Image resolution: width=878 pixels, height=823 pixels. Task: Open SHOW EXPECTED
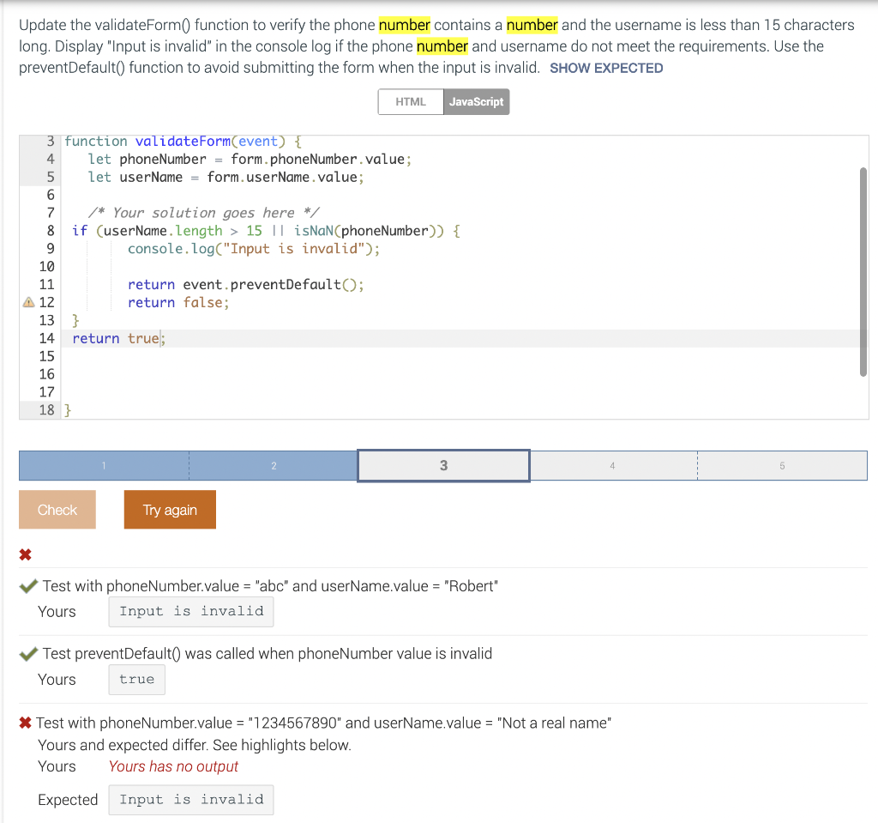[x=605, y=68]
